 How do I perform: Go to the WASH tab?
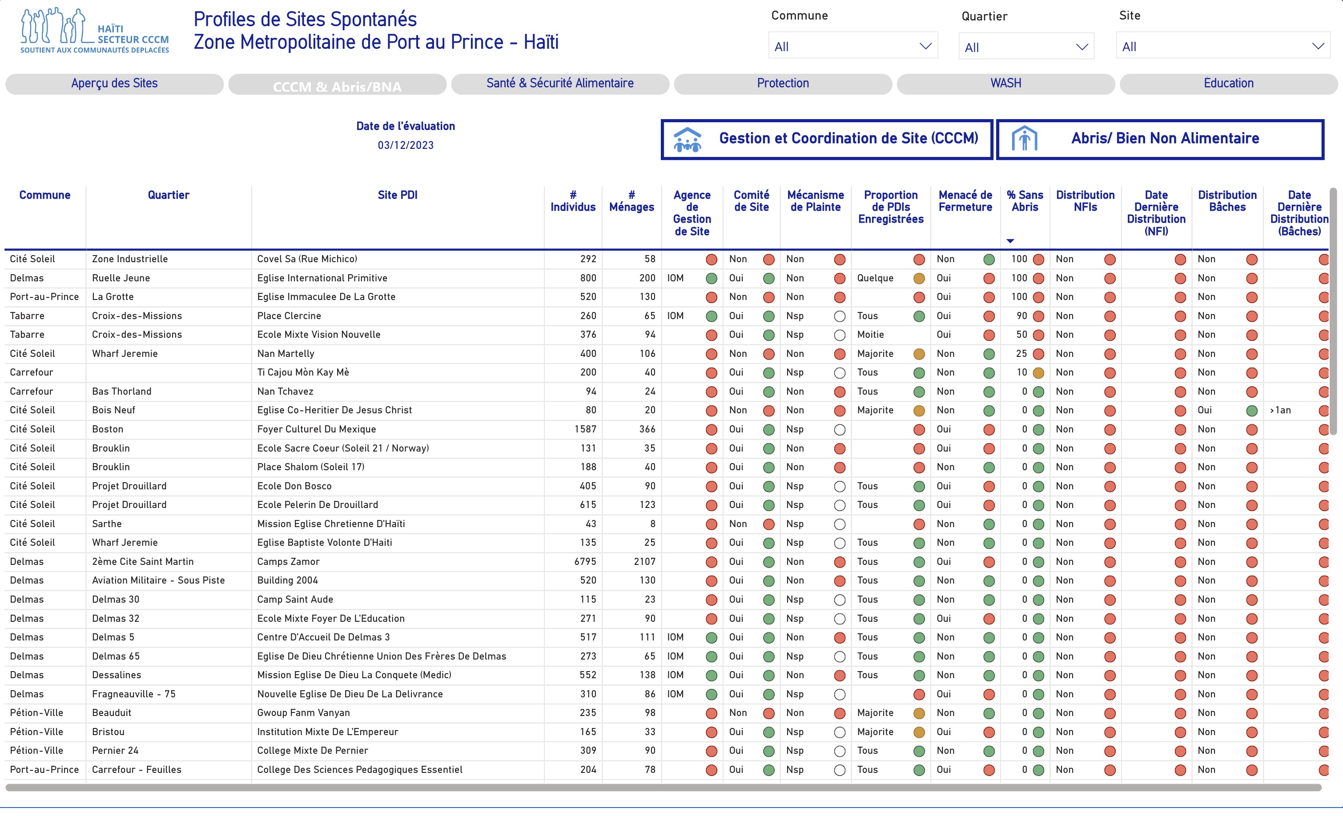click(x=1005, y=84)
